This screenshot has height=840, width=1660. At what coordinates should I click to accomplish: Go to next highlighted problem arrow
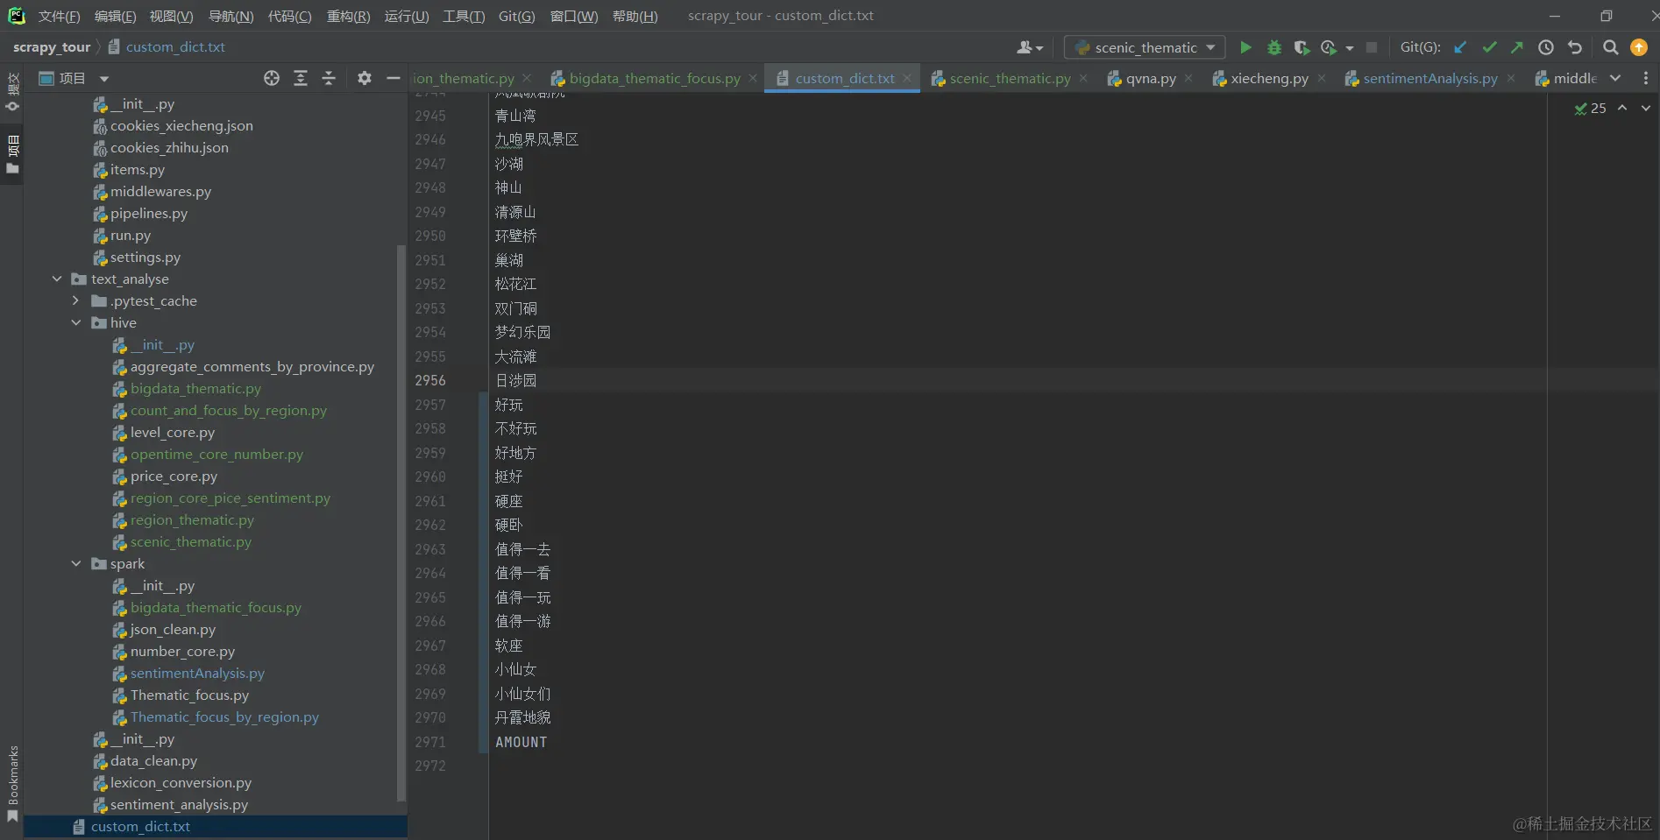pos(1646,108)
